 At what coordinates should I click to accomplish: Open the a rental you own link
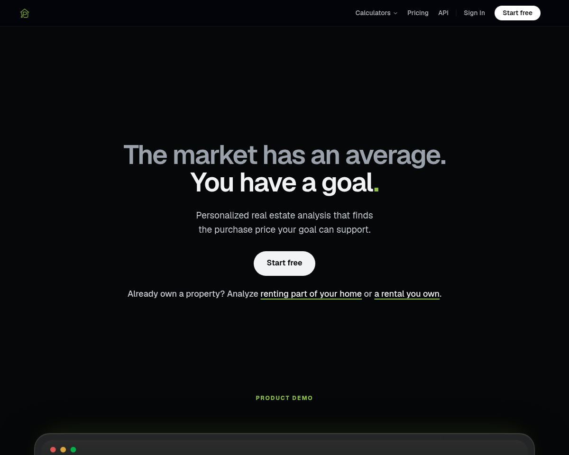[407, 294]
